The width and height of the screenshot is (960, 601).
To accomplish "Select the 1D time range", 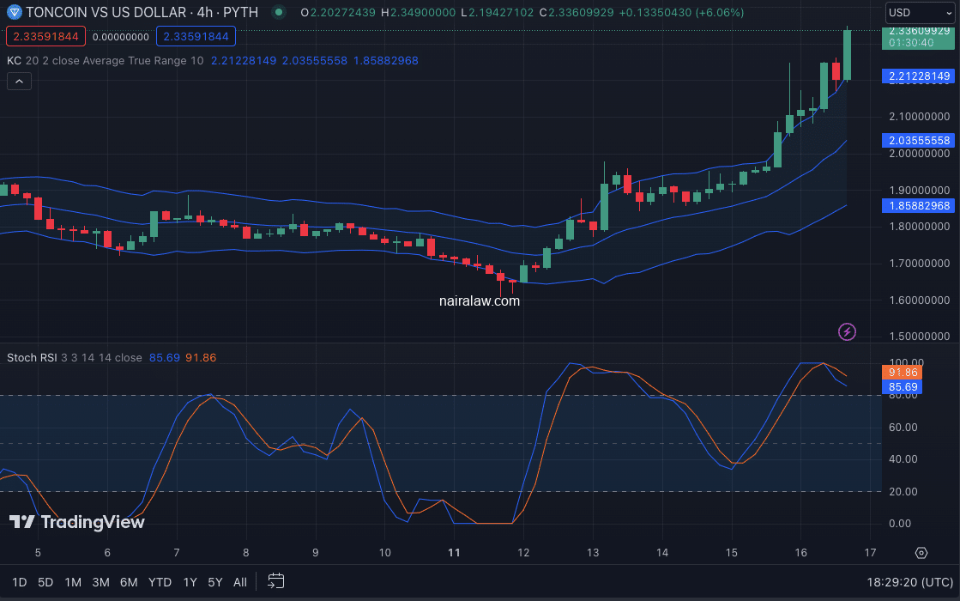I will click(19, 582).
